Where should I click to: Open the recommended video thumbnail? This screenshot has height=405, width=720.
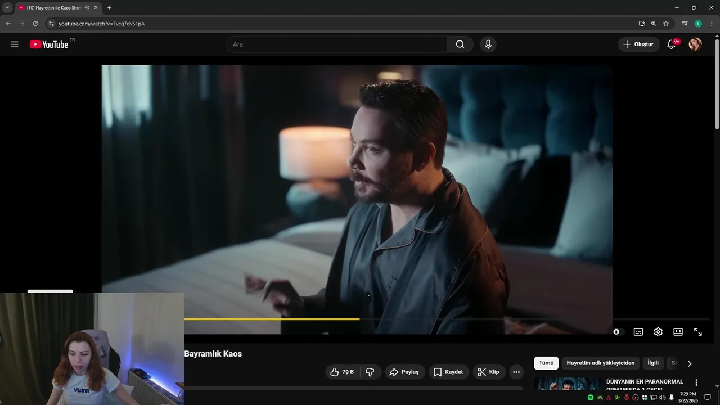pyautogui.click(x=568, y=384)
